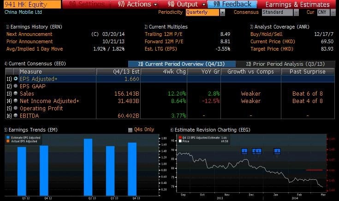
Task: Open the Settings button
Action: [x=86, y=4]
